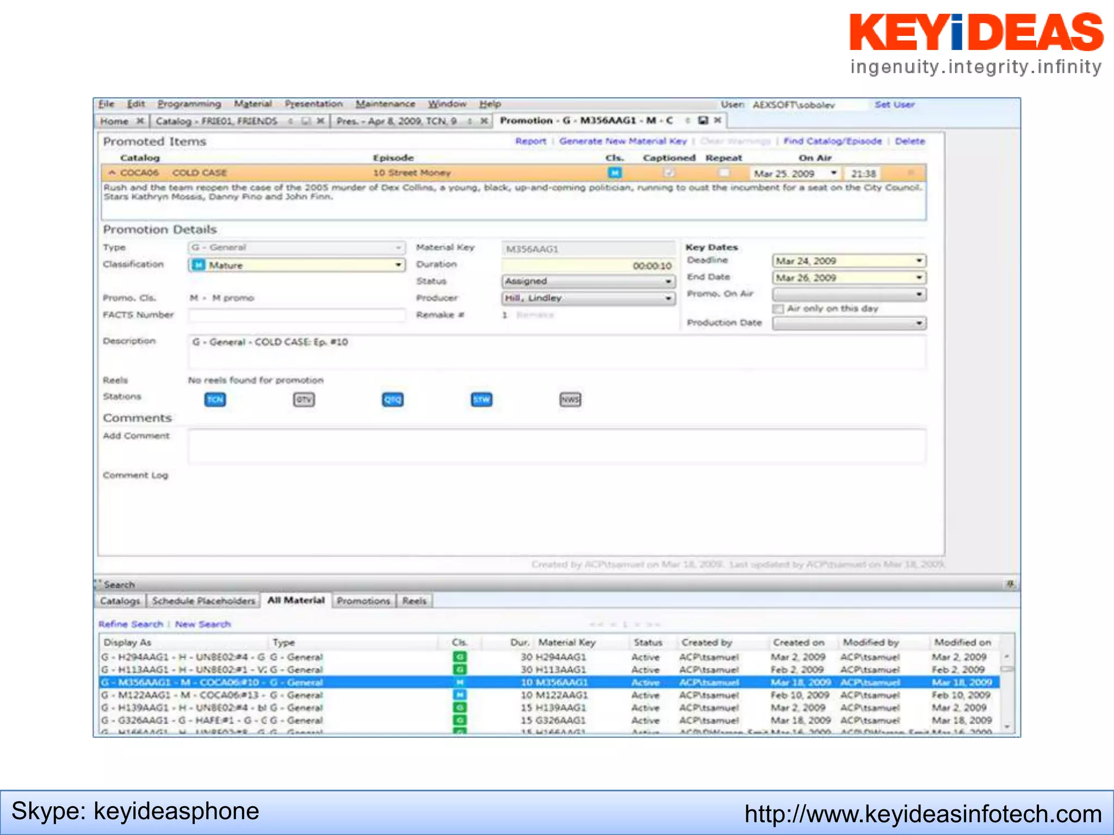Enable Air only on this day checkbox
This screenshot has width=1114, height=835.
pyautogui.click(x=778, y=309)
